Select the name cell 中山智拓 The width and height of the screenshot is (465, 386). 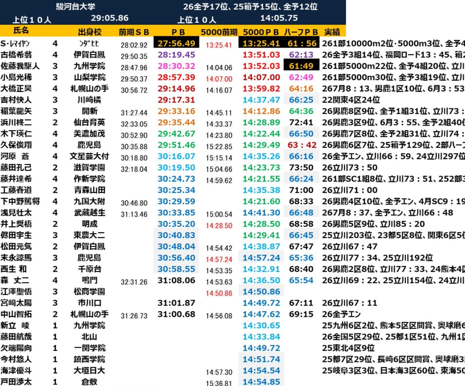[16, 314]
